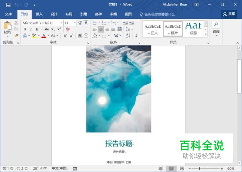The image size is (242, 172).
Task: Expand the styles gallery more arrow
Action: click(x=206, y=35)
